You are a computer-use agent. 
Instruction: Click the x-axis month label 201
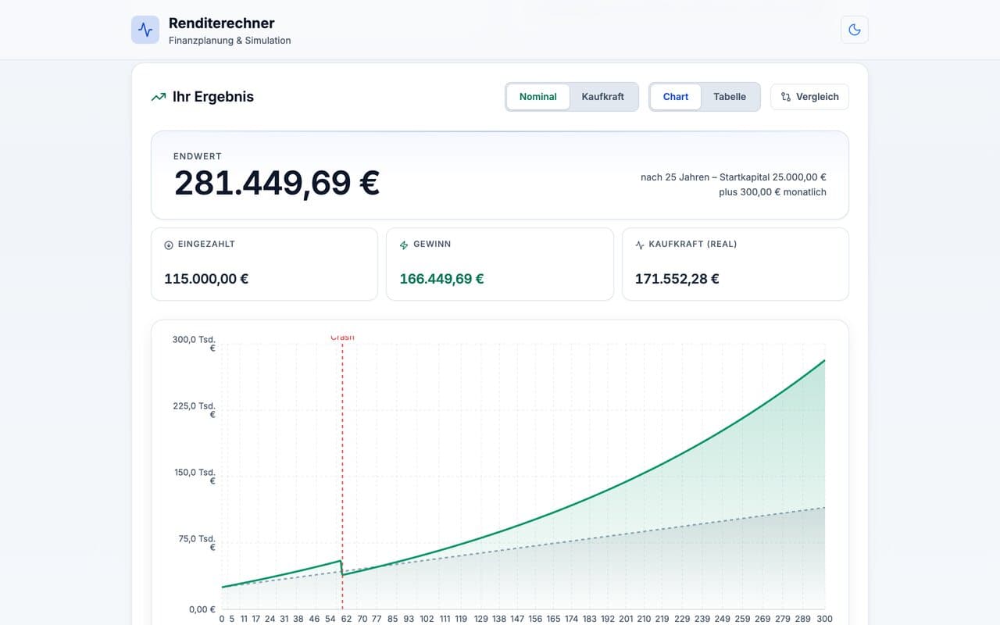pyautogui.click(x=626, y=619)
